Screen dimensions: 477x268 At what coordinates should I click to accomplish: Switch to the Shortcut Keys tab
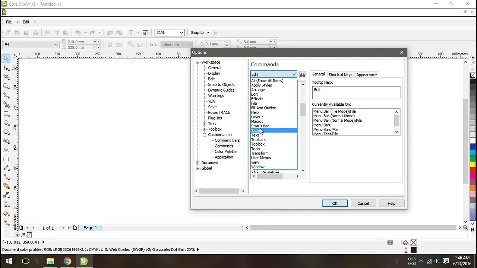[340, 74]
